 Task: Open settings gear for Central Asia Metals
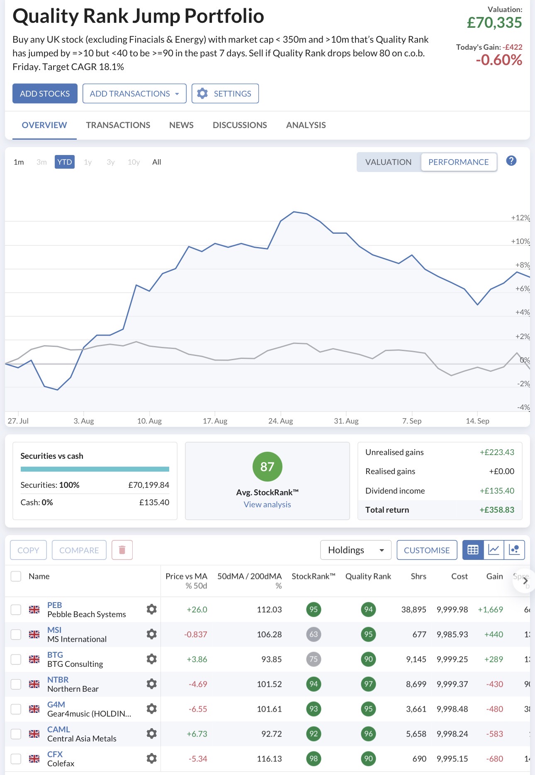[152, 733]
